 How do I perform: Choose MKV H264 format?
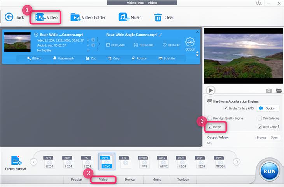pyautogui.click(x=68, y=162)
